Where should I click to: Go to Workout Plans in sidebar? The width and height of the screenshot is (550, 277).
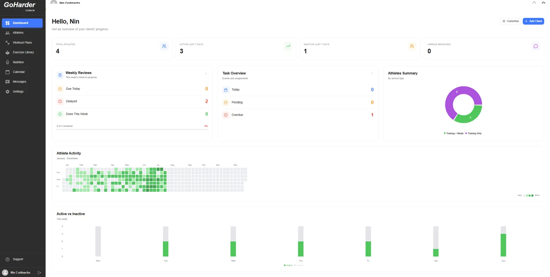coord(22,43)
